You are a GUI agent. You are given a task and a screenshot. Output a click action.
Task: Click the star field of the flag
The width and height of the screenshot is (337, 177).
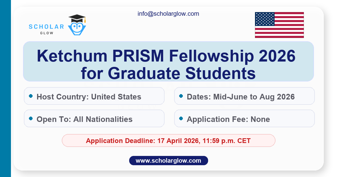pos(265,19)
